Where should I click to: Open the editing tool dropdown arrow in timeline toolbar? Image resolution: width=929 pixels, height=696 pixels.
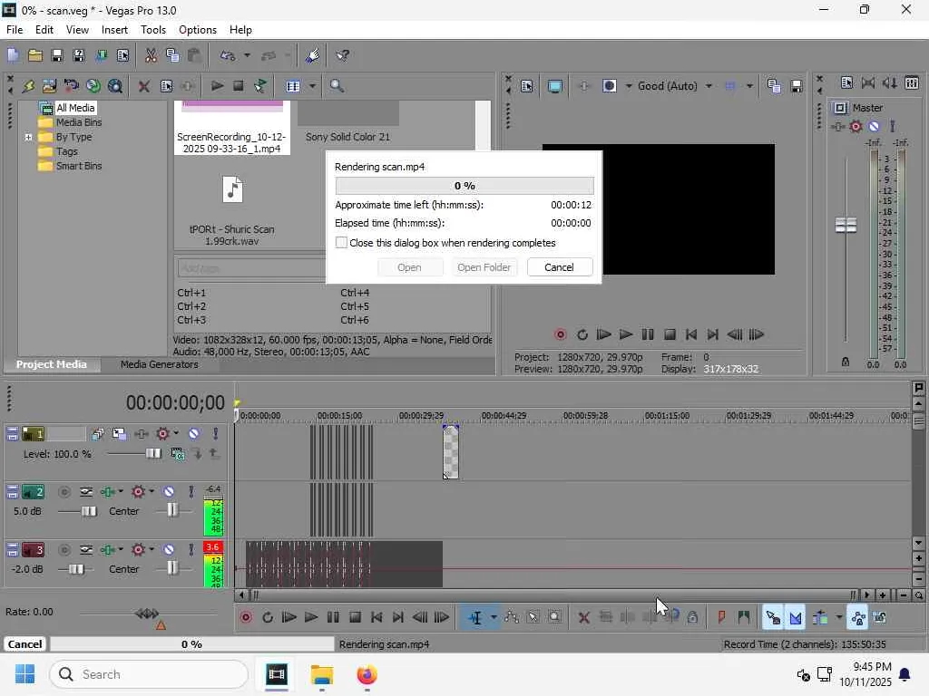494,617
